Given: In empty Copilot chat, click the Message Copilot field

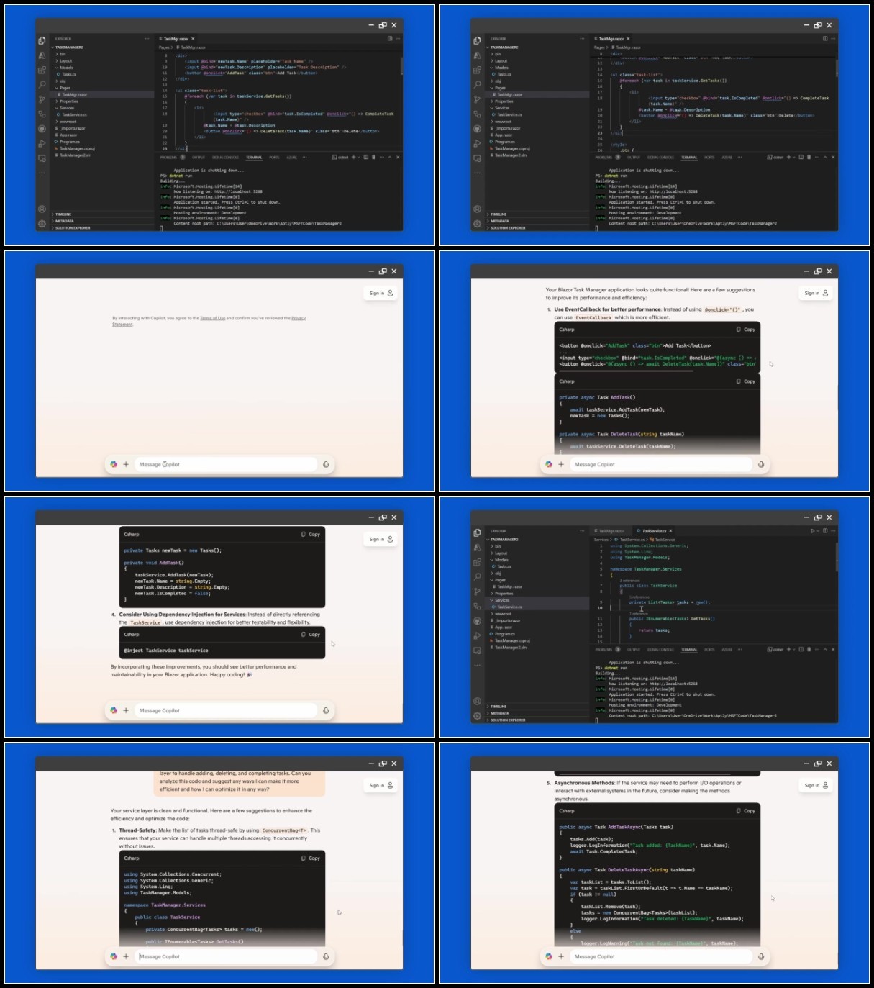Looking at the screenshot, I should pyautogui.click(x=227, y=464).
